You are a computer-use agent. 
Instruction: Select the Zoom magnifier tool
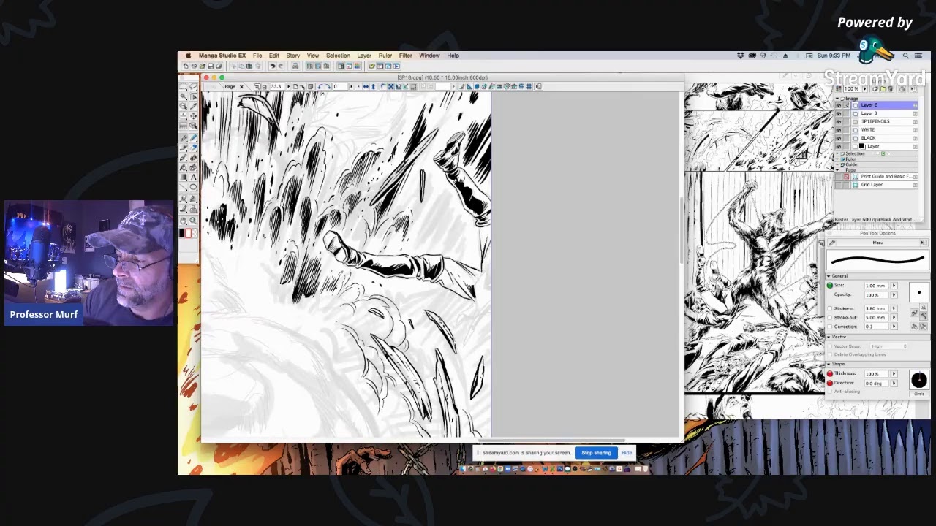[193, 221]
